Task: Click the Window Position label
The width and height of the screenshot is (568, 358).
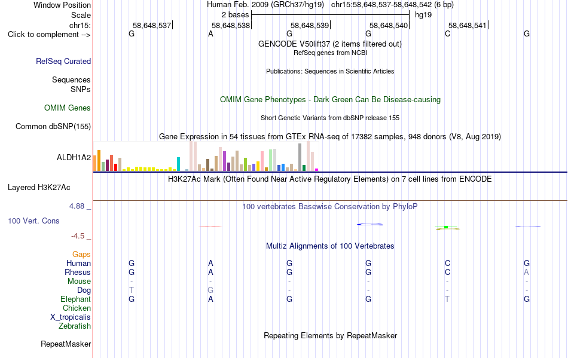Action: [62, 5]
